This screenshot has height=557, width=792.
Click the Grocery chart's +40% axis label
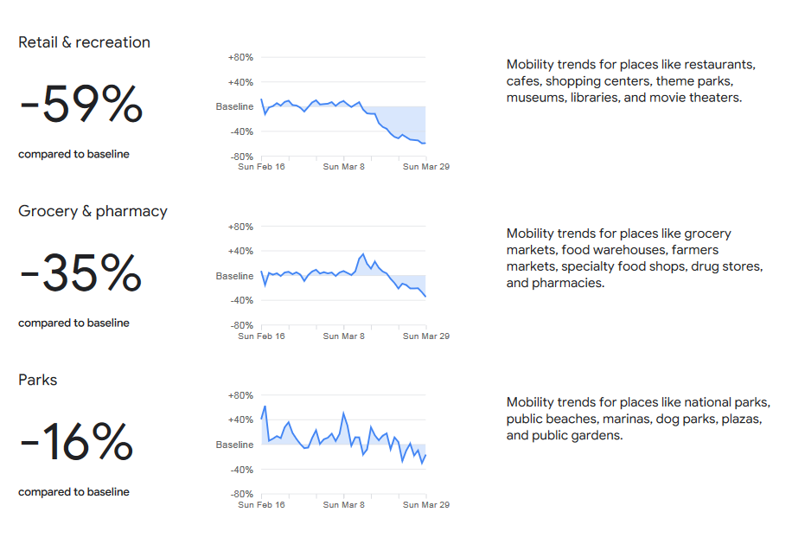point(240,251)
